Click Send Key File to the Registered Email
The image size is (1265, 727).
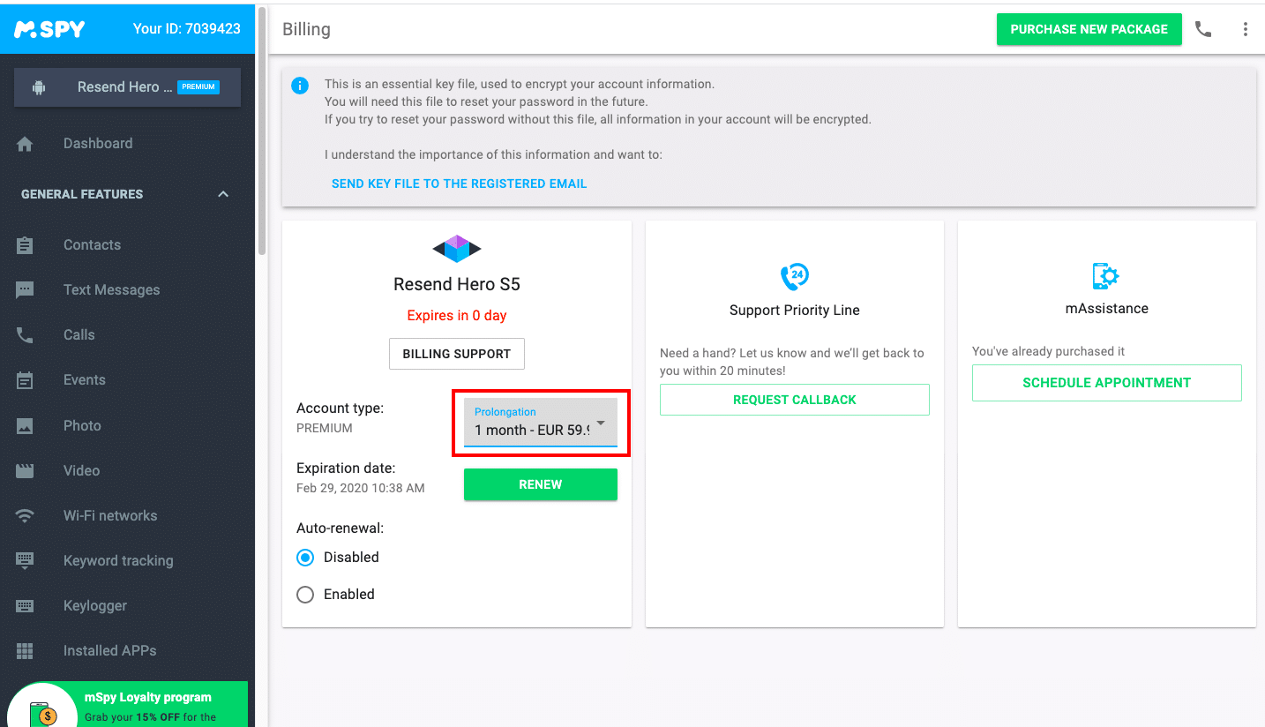(x=459, y=184)
